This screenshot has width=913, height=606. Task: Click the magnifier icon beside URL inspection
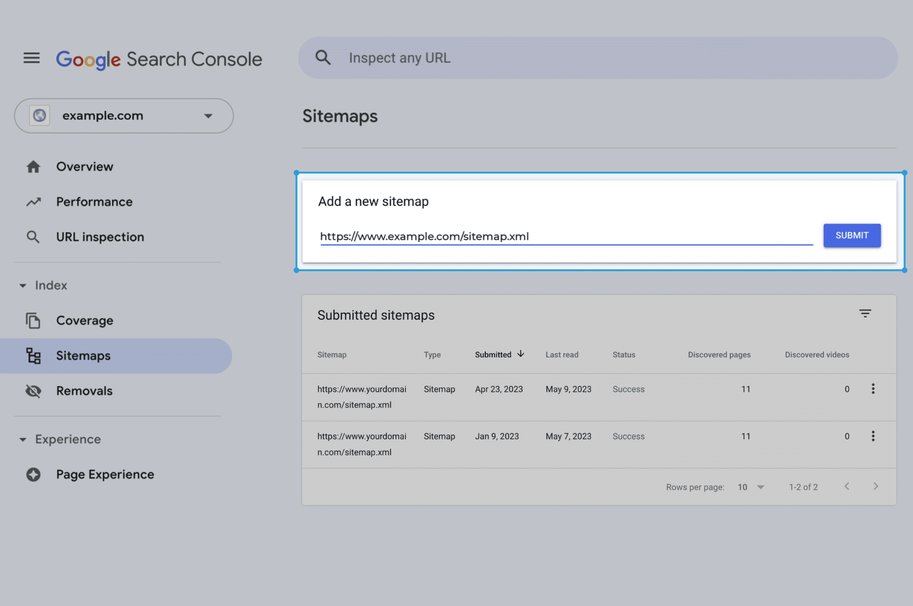coord(33,237)
